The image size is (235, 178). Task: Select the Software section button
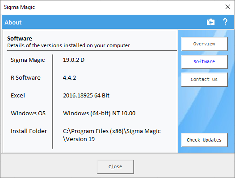click(x=205, y=62)
